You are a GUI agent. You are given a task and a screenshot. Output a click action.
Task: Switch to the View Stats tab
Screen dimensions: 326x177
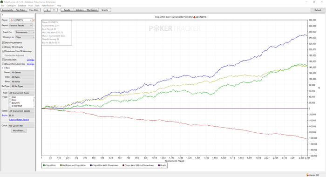(x=34, y=10)
